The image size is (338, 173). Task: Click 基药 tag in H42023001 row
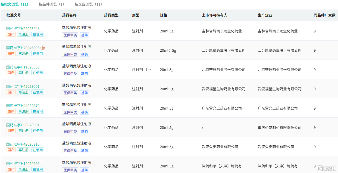pyautogui.click(x=84, y=93)
